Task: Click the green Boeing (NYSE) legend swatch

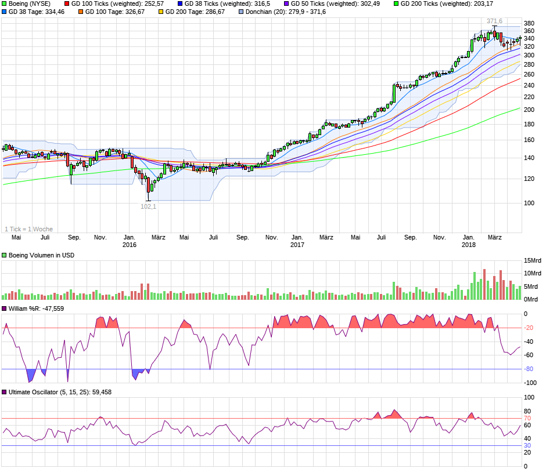Action: (4, 4)
